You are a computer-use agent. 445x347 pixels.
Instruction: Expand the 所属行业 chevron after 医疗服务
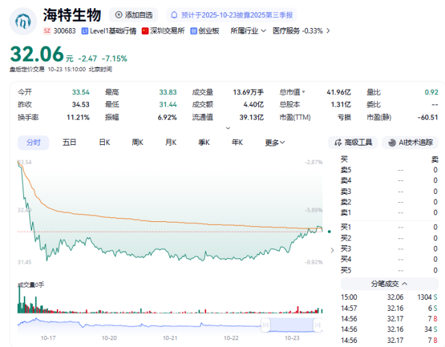pyautogui.click(x=328, y=31)
